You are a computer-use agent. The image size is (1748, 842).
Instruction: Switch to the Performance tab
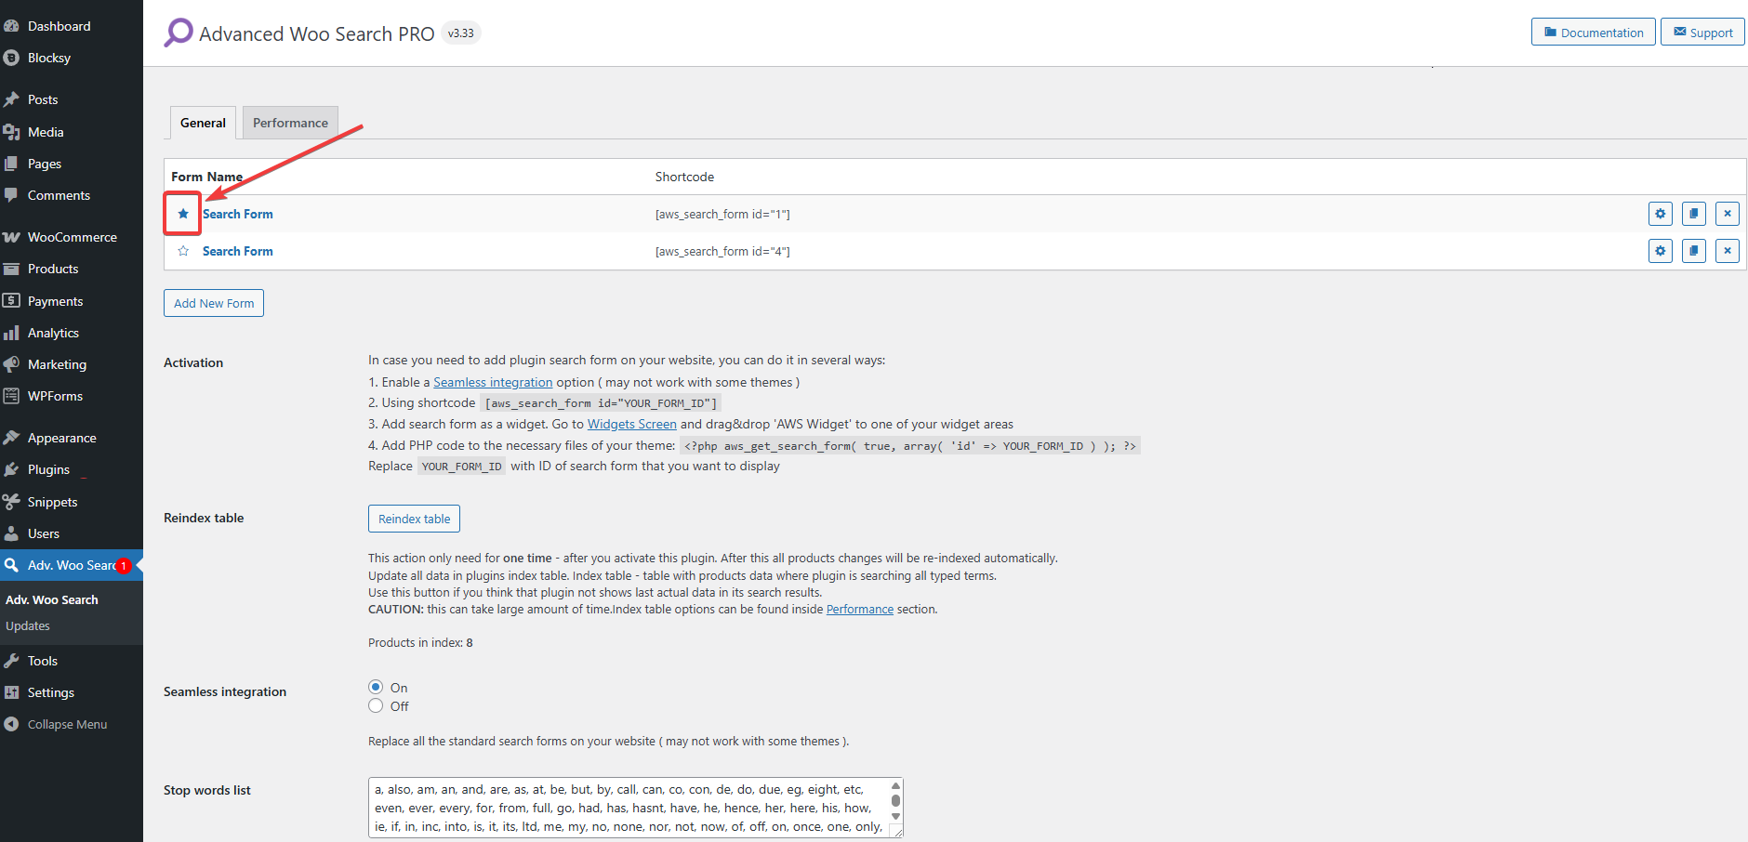[290, 123]
